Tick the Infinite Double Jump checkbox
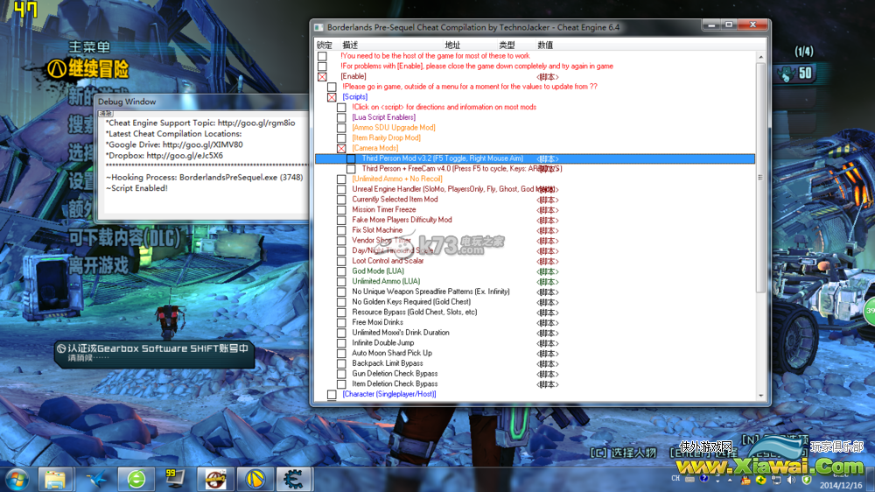Screen dimensions: 875x492 pos(341,343)
